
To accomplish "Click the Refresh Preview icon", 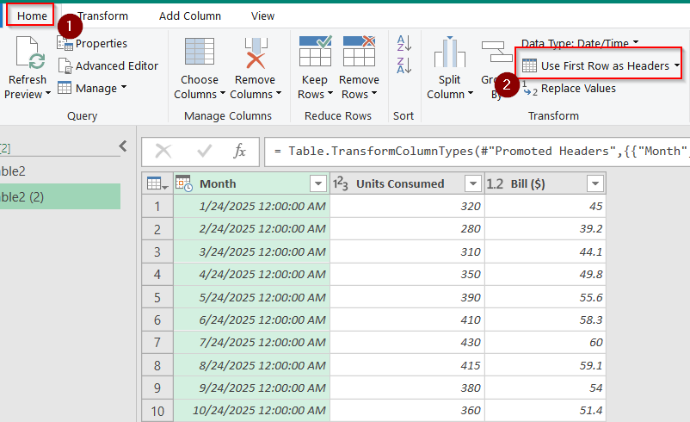I will coord(30,53).
